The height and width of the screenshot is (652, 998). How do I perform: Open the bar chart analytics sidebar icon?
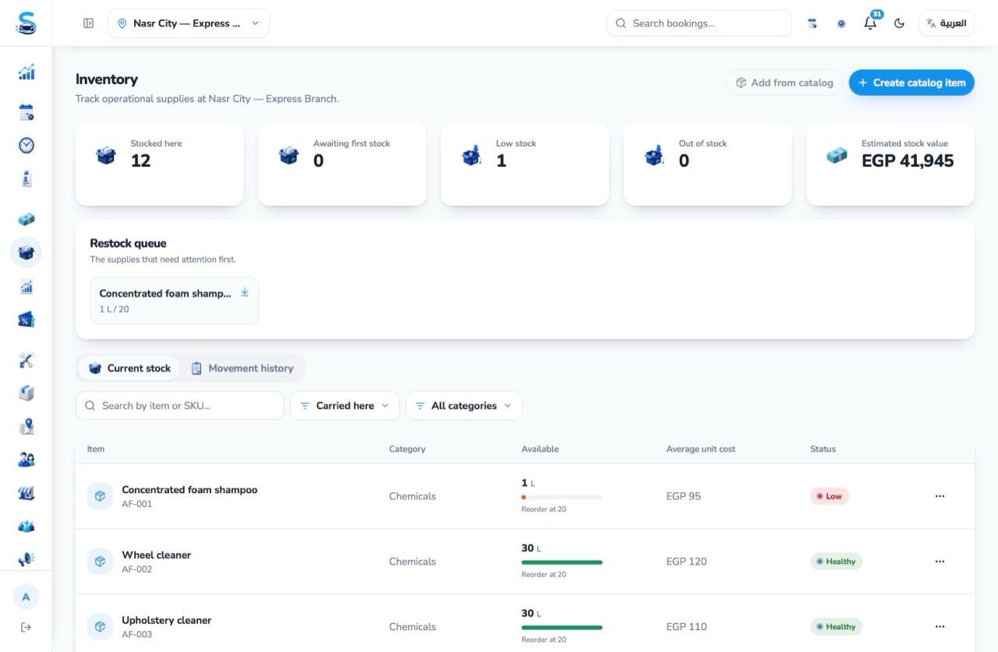pos(27,72)
